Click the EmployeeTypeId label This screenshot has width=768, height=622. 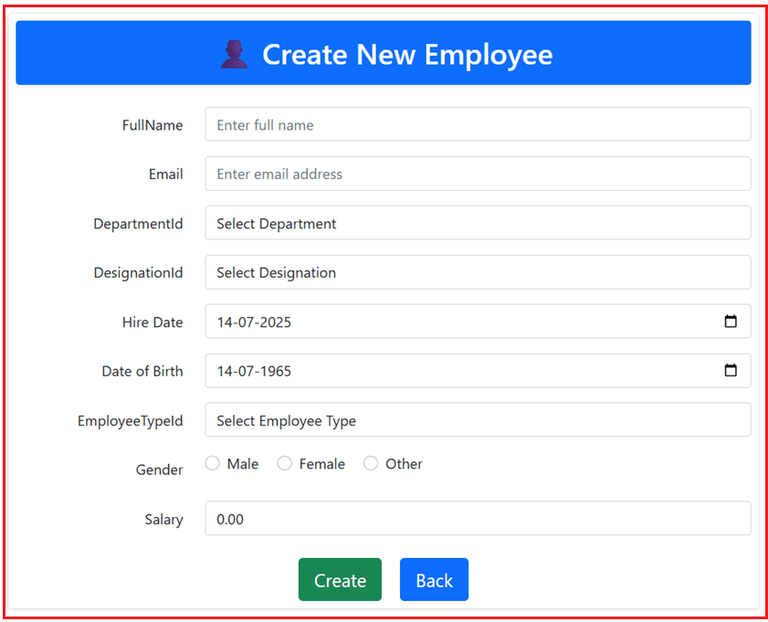pyautogui.click(x=131, y=421)
